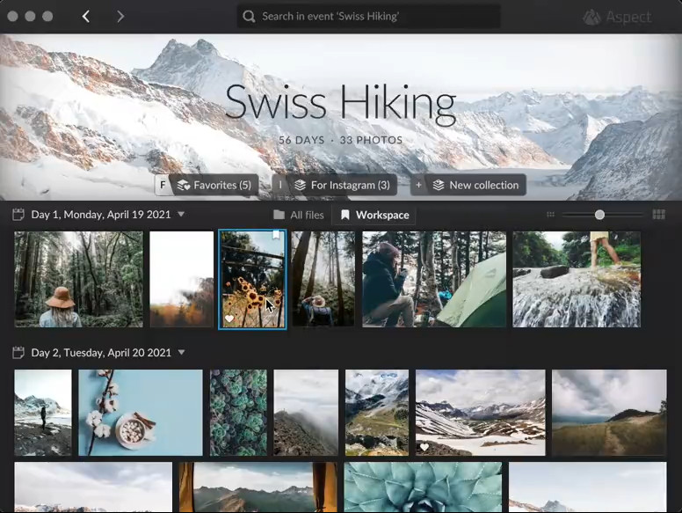This screenshot has height=513, width=682.
Task: Open the foggy white autumn trees photo
Action: (x=182, y=279)
